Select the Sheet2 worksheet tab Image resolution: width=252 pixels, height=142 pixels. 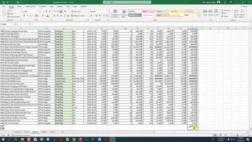44,132
